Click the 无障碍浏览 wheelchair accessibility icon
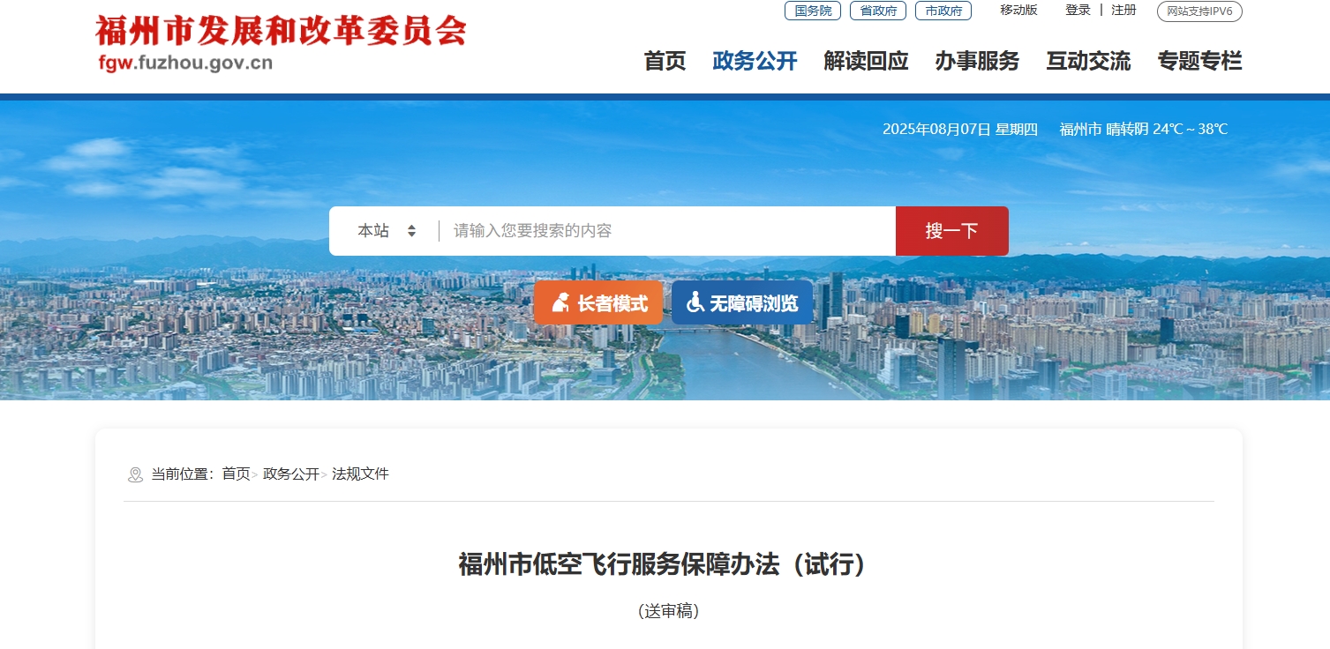This screenshot has width=1330, height=649. (x=695, y=302)
